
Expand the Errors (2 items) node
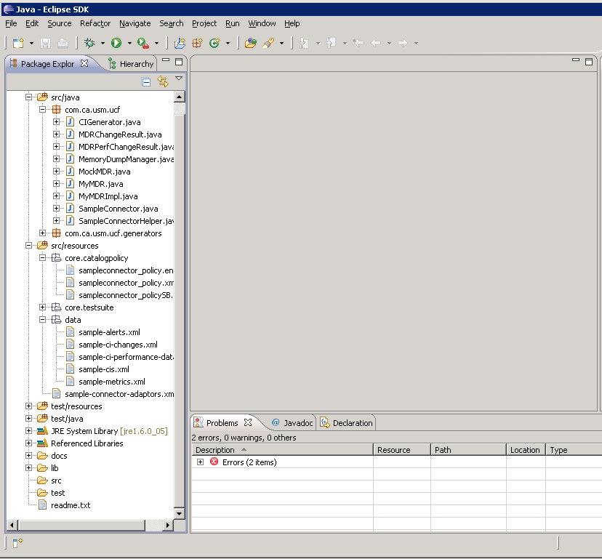point(200,462)
